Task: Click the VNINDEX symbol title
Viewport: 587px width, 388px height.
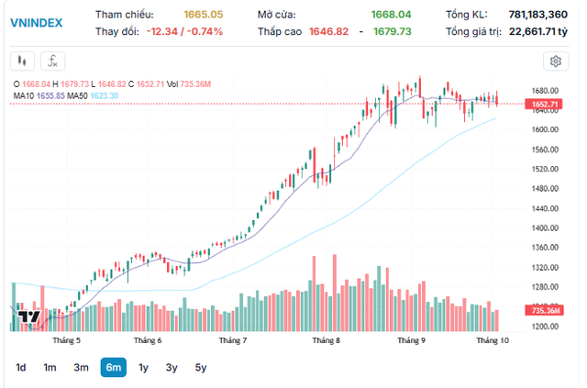Action: click(37, 23)
